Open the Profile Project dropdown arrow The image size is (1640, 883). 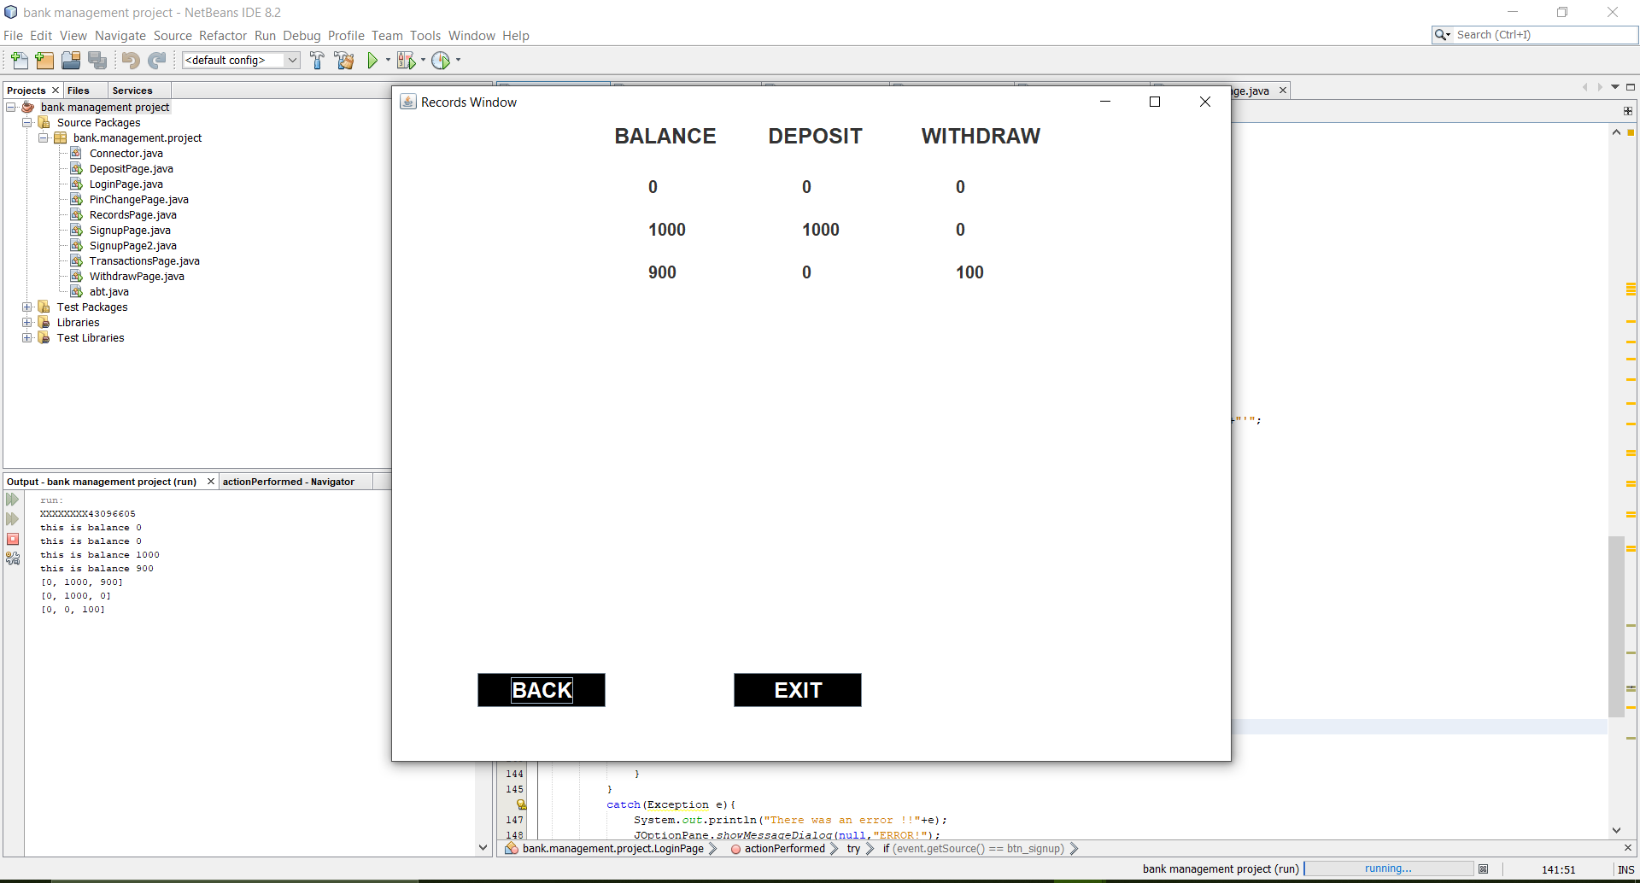click(x=458, y=60)
